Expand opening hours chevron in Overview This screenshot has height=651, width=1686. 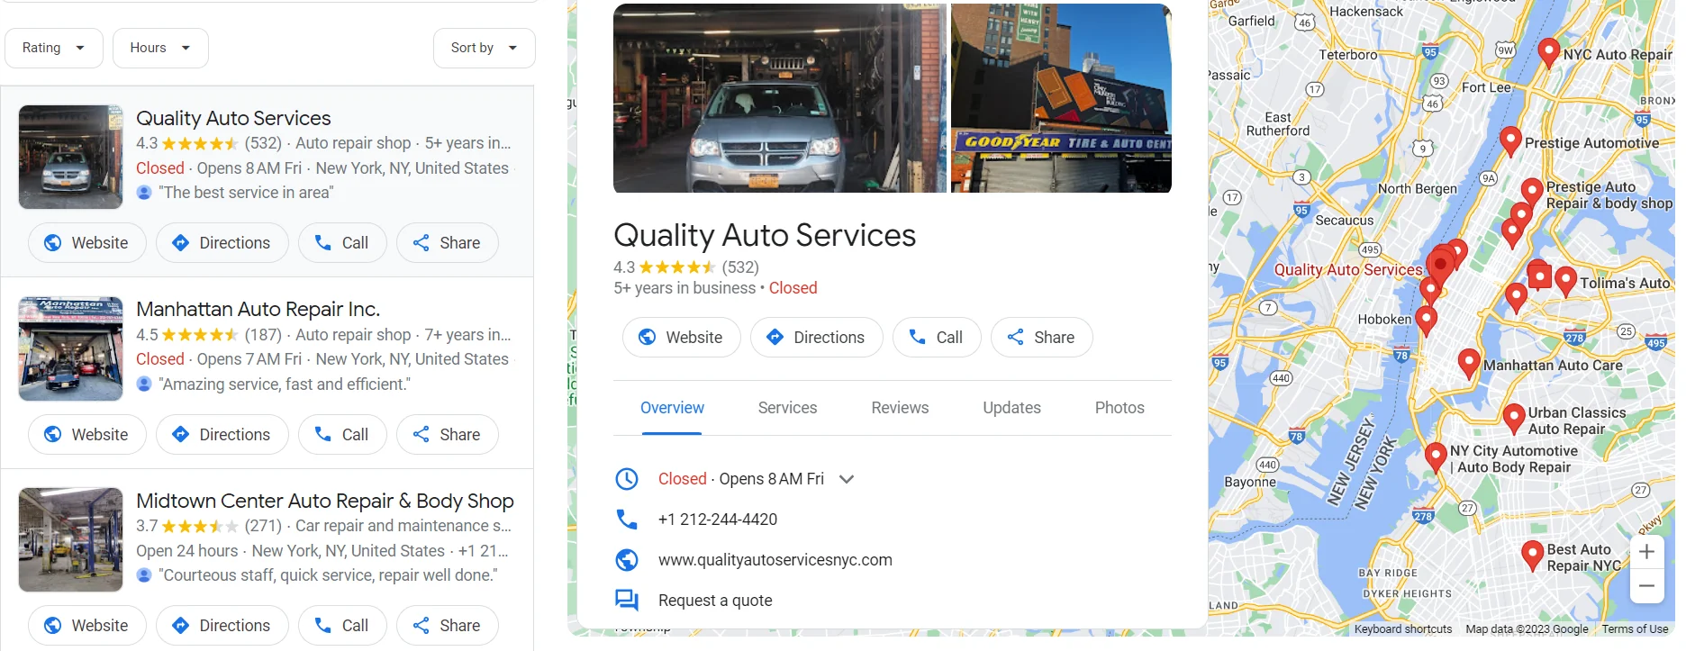click(847, 479)
